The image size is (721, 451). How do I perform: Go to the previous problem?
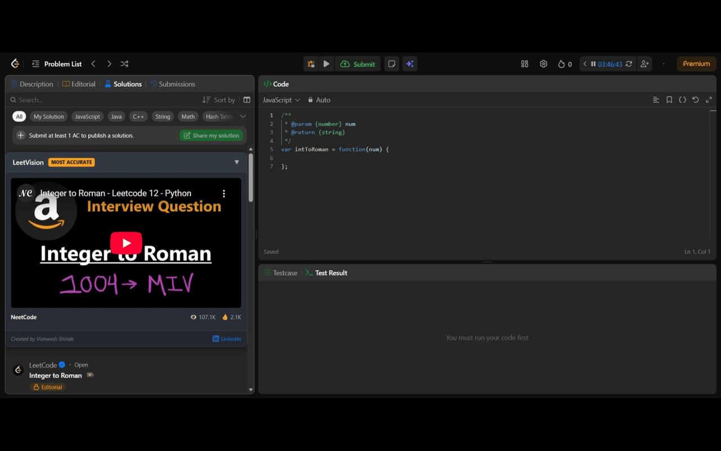94,64
